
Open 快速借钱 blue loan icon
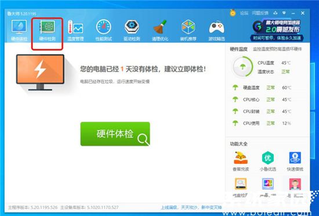pos(295,161)
